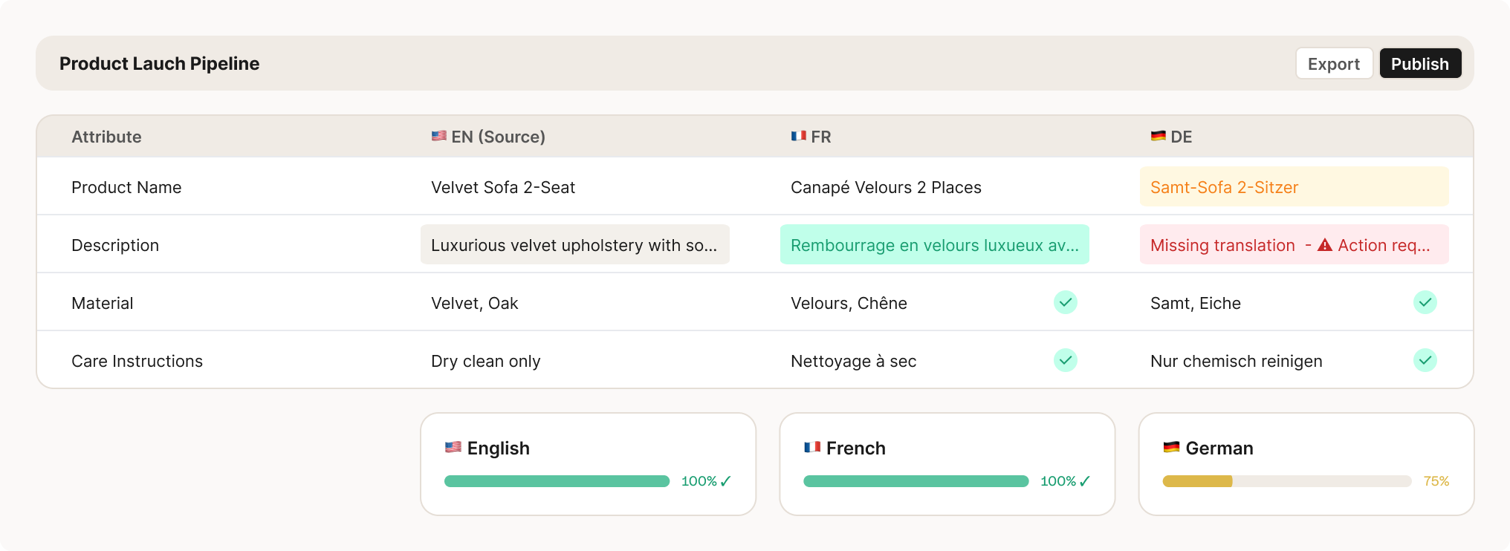Image resolution: width=1510 pixels, height=551 pixels.
Task: Toggle the German Material approval checkmark
Action: (1425, 302)
